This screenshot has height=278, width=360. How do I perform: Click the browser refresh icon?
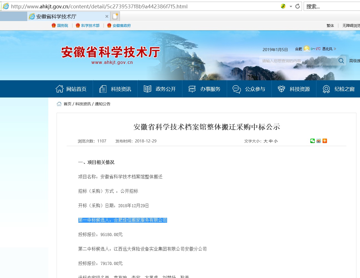pyautogui.click(x=298, y=6)
